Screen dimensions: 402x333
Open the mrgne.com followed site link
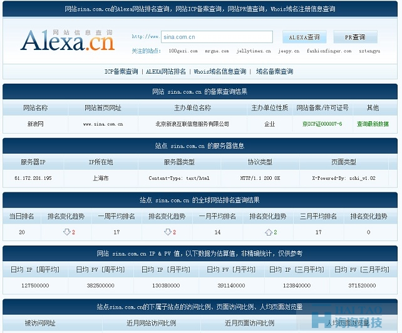click(x=217, y=51)
